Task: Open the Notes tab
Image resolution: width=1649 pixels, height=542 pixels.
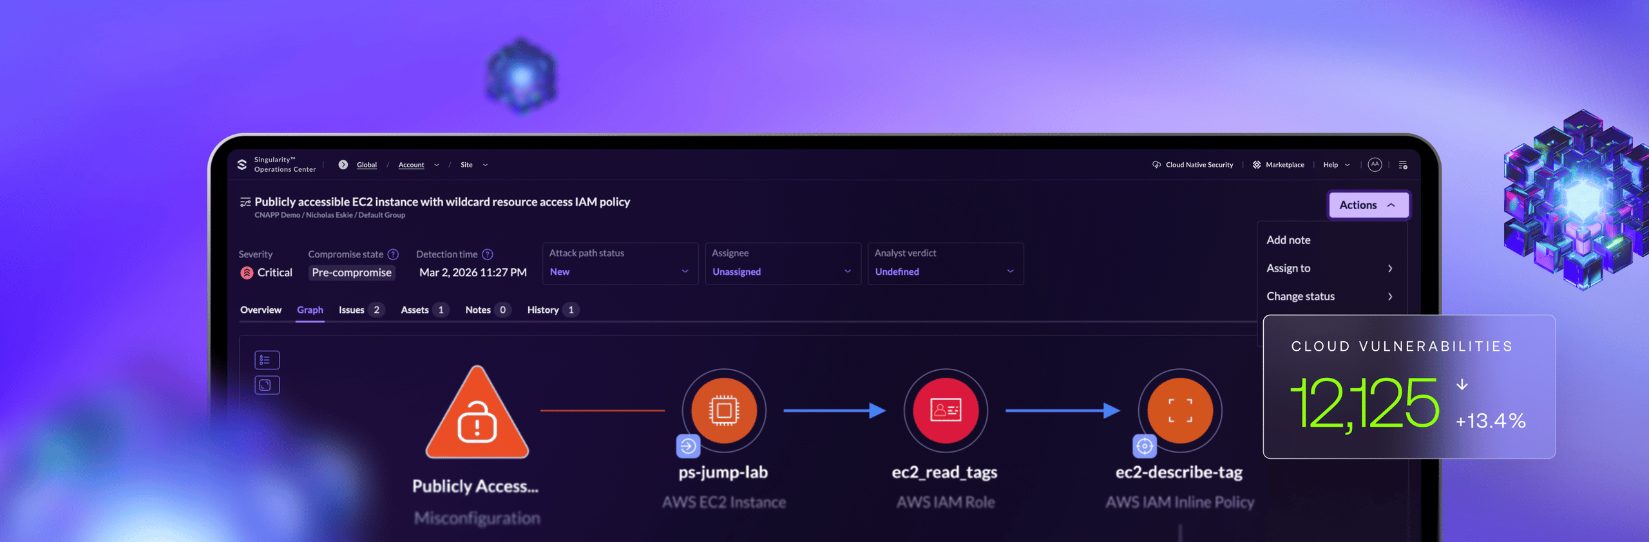Action: tap(488, 310)
